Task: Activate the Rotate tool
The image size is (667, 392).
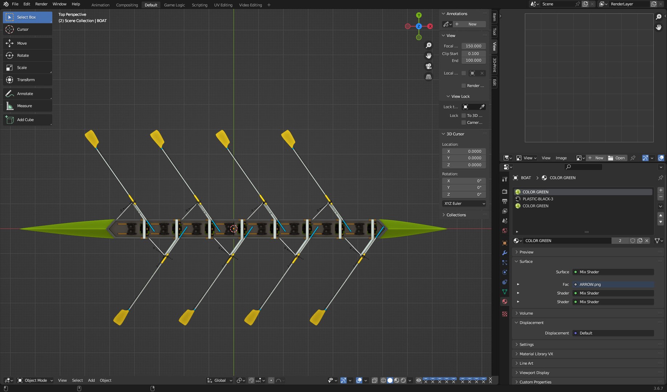Action: pos(28,56)
